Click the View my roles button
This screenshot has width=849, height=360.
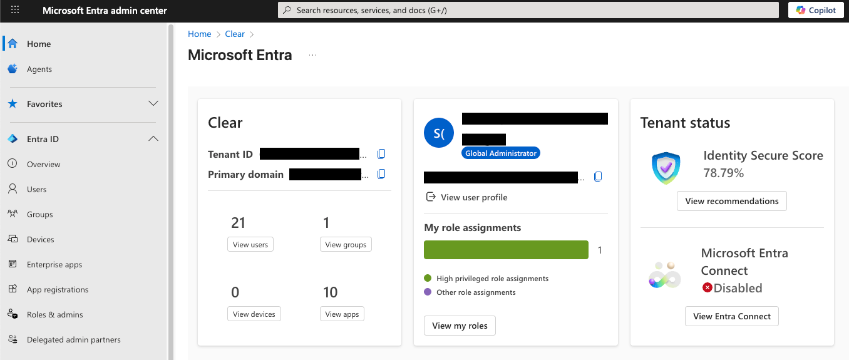pos(460,326)
